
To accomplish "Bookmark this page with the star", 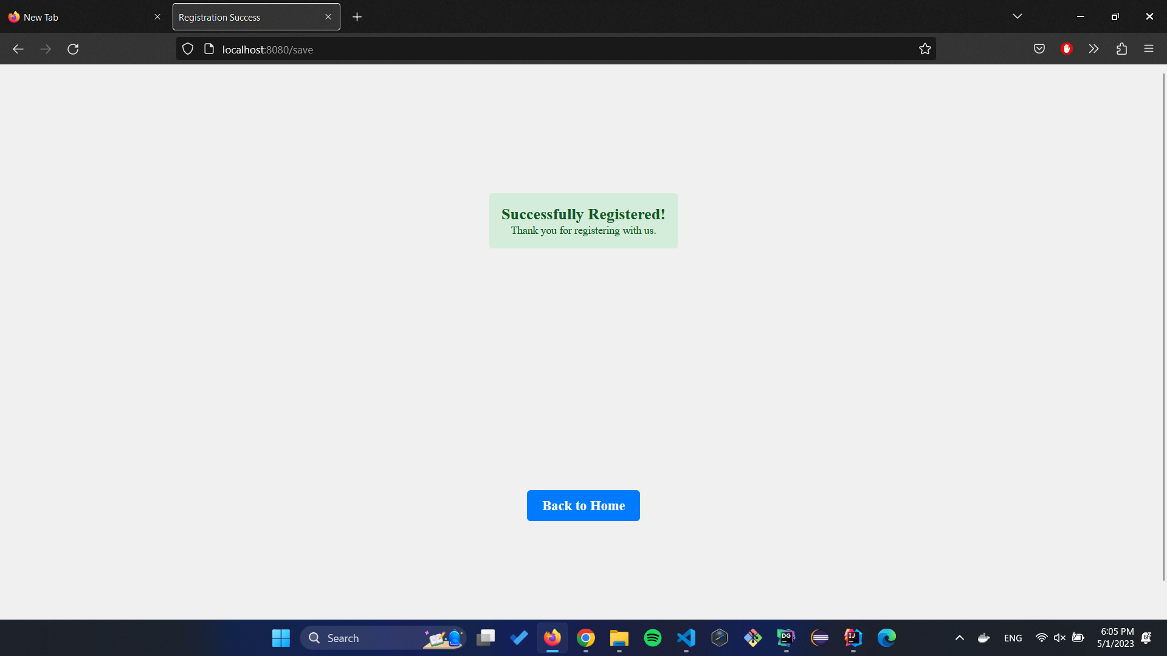I will tap(925, 49).
